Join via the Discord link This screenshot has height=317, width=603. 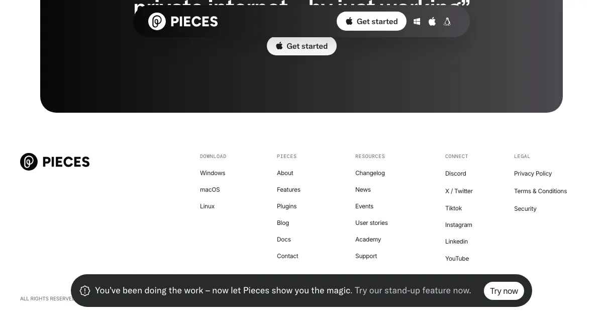click(x=456, y=174)
